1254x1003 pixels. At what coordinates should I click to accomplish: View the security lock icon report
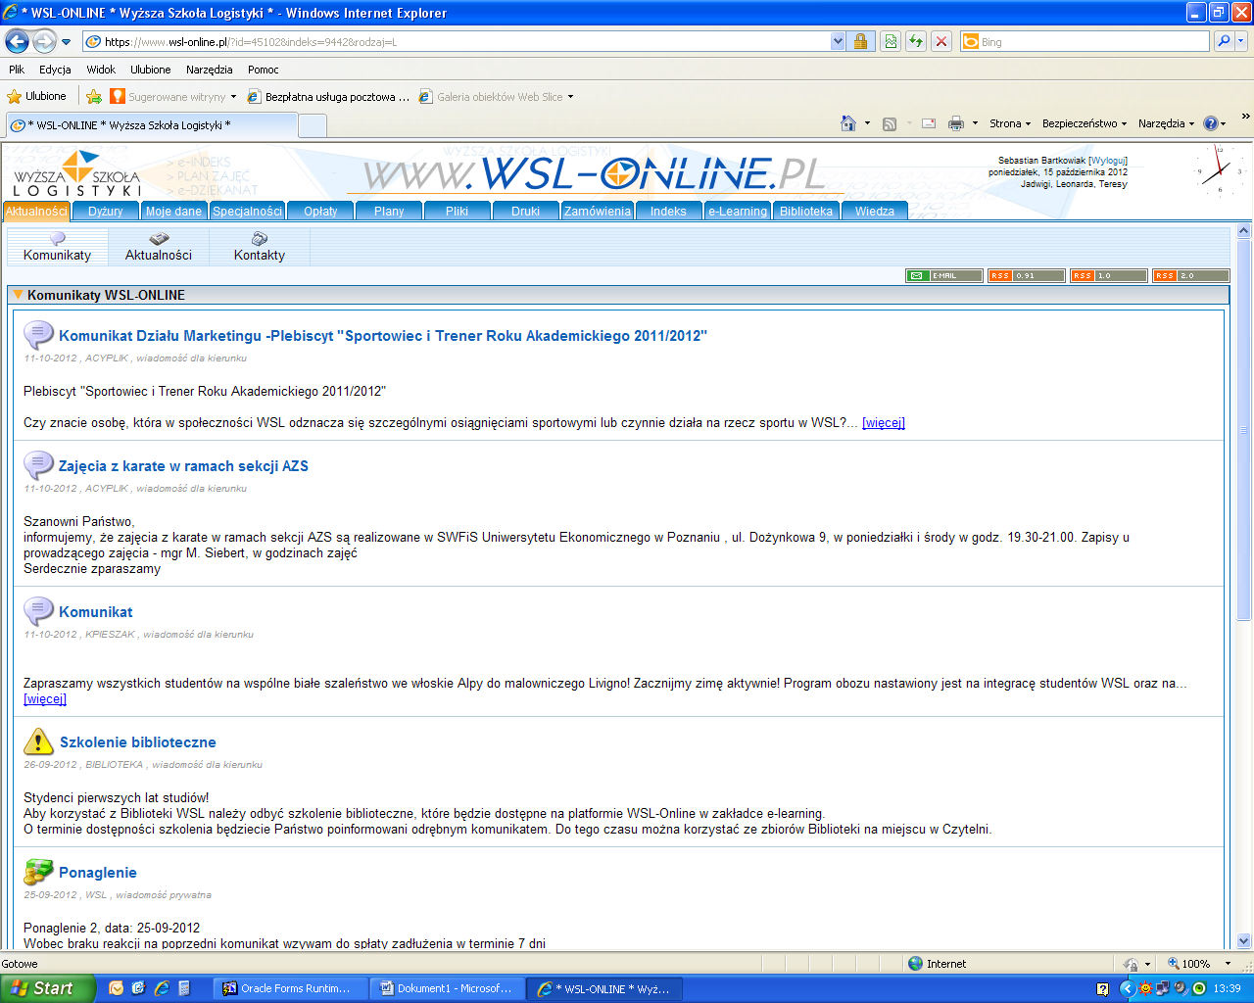pyautogui.click(x=860, y=41)
